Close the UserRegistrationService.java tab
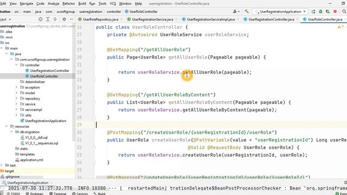347x195 pixels. [176, 19]
